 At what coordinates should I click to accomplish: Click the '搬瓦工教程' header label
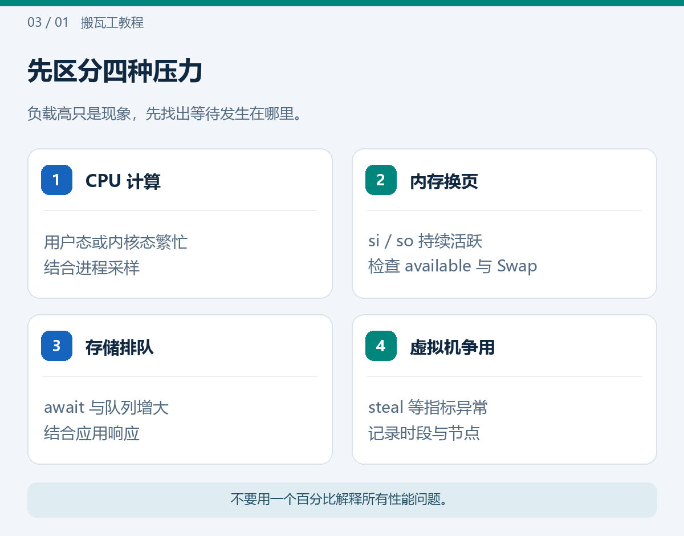112,23
